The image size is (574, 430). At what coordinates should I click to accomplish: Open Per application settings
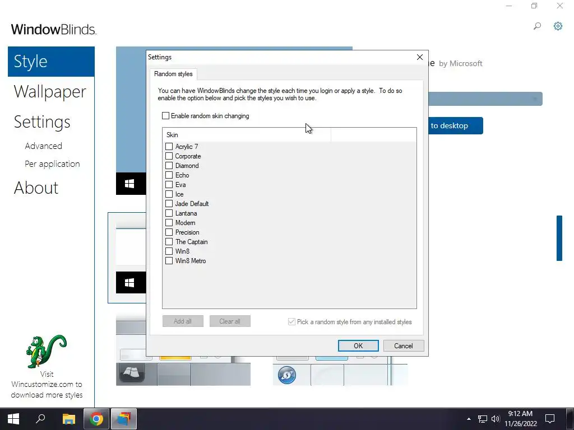[52, 164]
